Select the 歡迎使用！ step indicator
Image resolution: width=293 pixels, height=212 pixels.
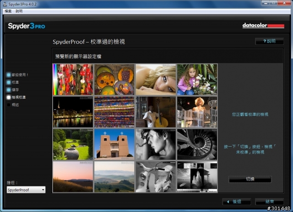click(17, 75)
